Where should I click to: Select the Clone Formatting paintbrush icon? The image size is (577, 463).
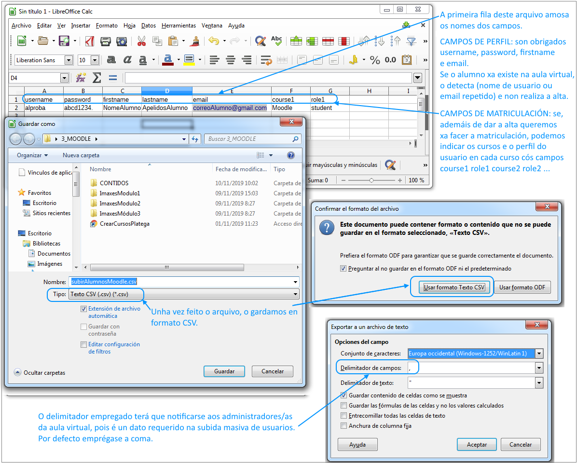(195, 41)
